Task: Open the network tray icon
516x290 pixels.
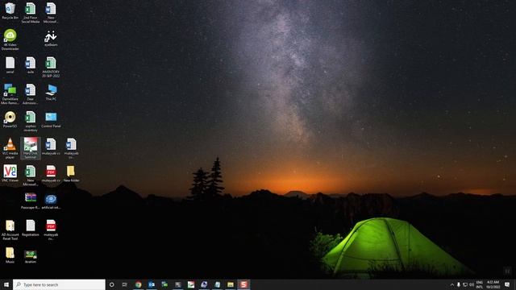Action: [x=465, y=284]
